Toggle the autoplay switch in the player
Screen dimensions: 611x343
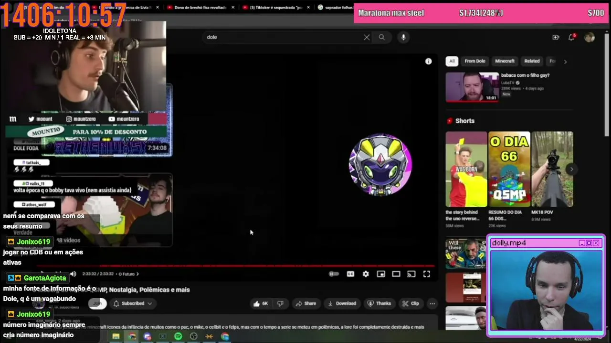coord(334,274)
